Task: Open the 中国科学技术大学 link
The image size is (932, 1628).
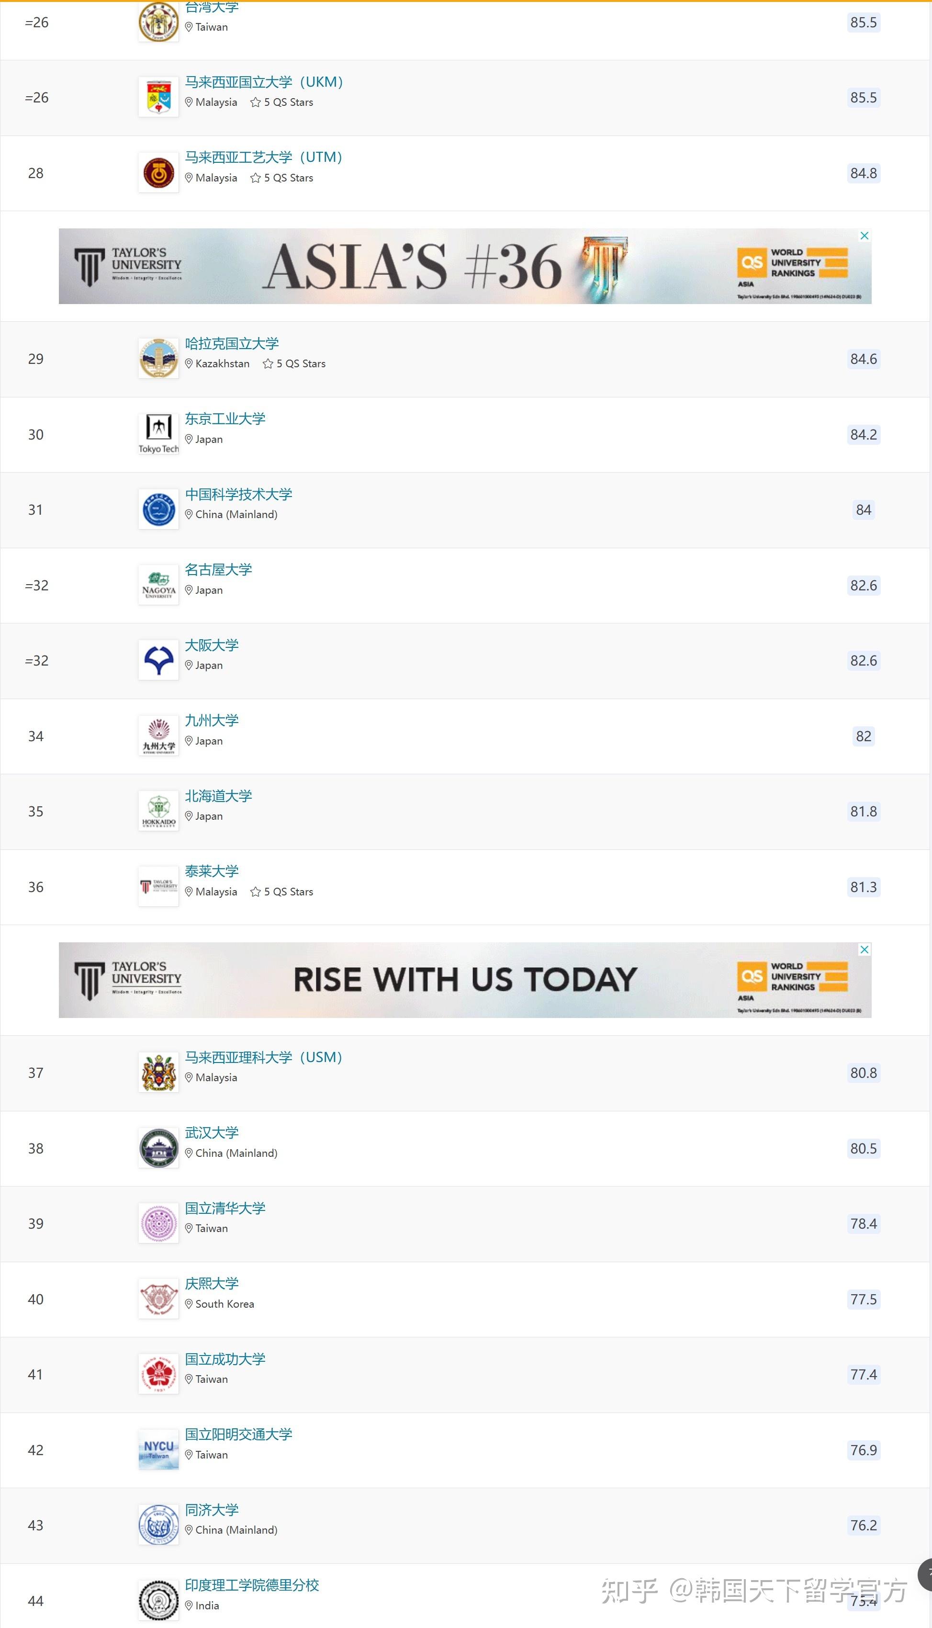Action: point(239,494)
